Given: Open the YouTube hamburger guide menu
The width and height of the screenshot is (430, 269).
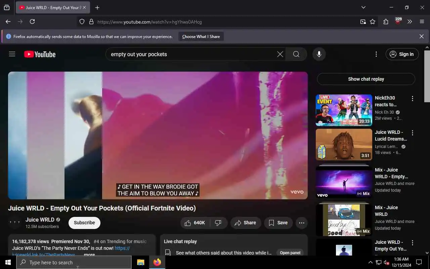Looking at the screenshot, I should [x=12, y=54].
